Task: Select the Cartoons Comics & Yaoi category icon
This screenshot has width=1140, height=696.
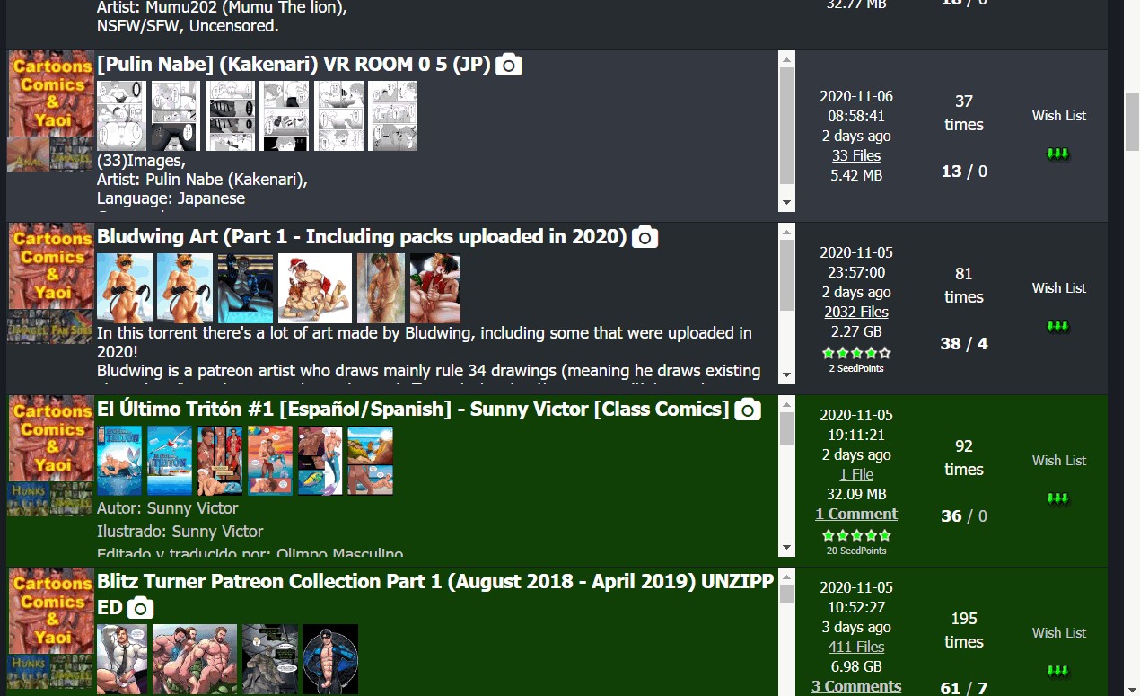Action: (x=49, y=94)
